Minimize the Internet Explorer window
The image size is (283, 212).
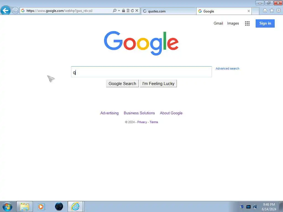(260, 3)
